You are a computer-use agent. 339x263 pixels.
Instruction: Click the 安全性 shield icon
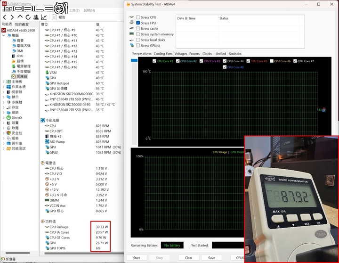tap(8, 133)
